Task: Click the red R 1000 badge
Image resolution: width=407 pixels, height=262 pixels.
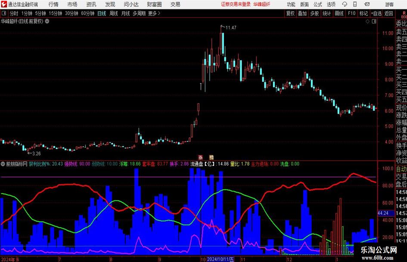Action: coord(404,15)
